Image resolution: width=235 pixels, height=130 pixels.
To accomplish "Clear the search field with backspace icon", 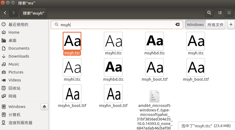I will [x=177, y=24].
